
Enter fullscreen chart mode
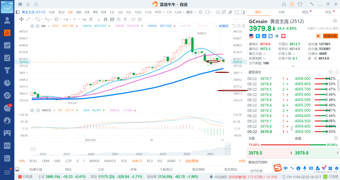pyautogui.click(x=236, y=12)
